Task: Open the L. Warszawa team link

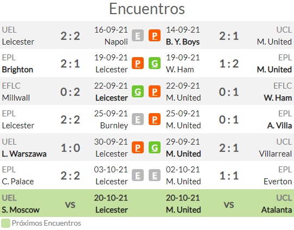Action: pyautogui.click(x=24, y=154)
